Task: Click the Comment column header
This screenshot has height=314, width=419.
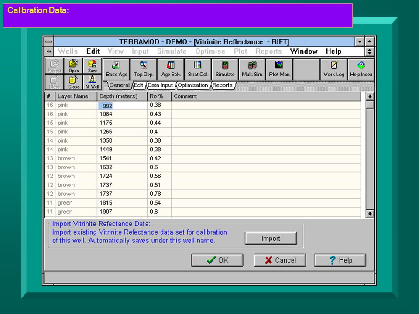Action: point(266,96)
